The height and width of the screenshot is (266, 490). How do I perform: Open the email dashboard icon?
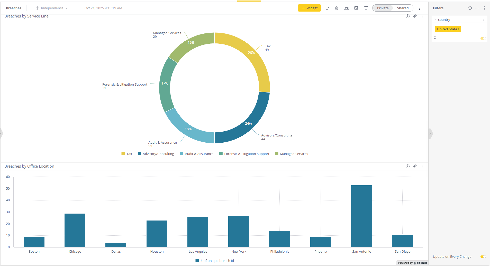tap(356, 8)
